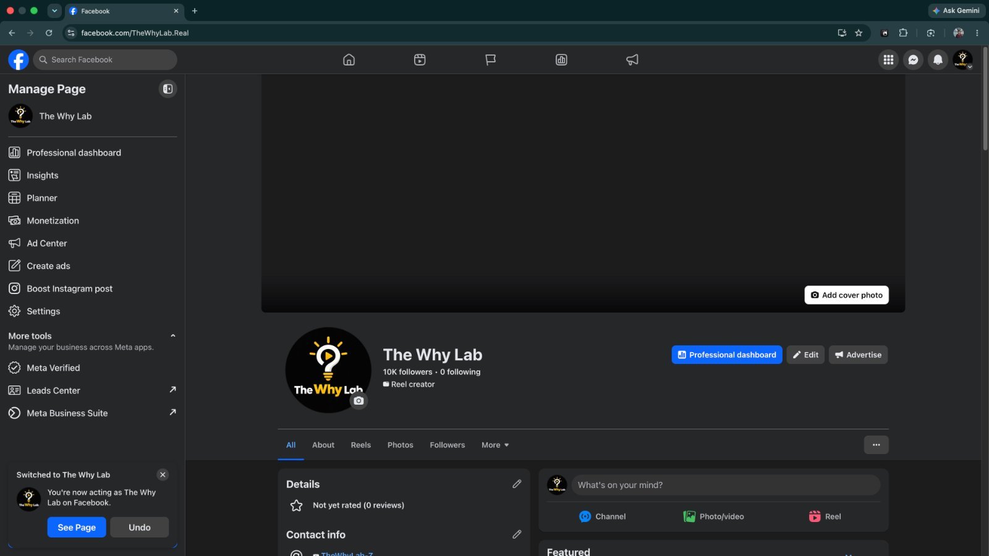
Task: Open the three-dots page options menu
Action: [x=876, y=445]
